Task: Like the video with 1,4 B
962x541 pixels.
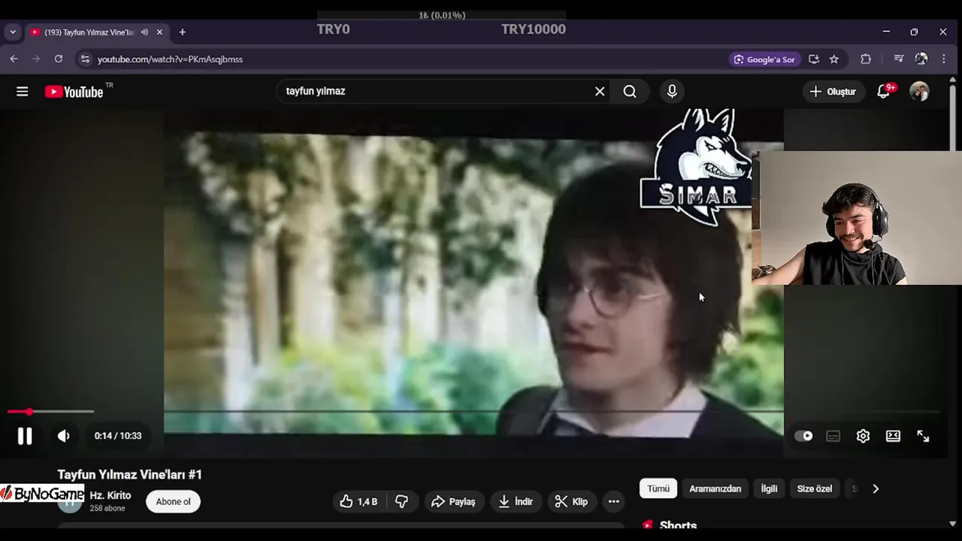Action: (358, 502)
